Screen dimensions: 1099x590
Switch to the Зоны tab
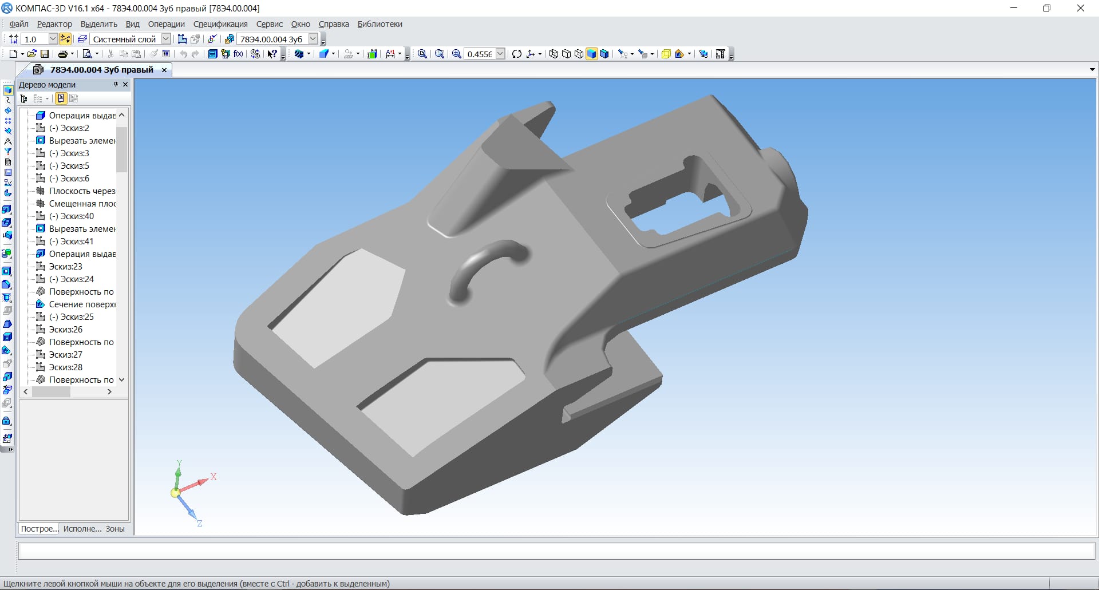115,529
